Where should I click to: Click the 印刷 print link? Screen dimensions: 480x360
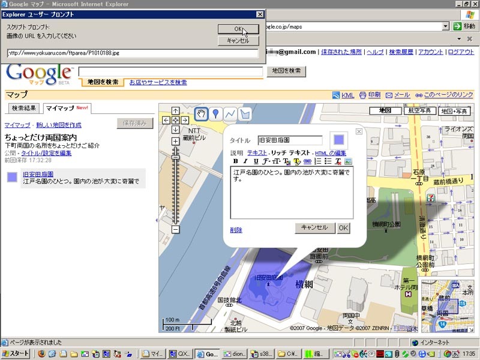[x=374, y=95]
